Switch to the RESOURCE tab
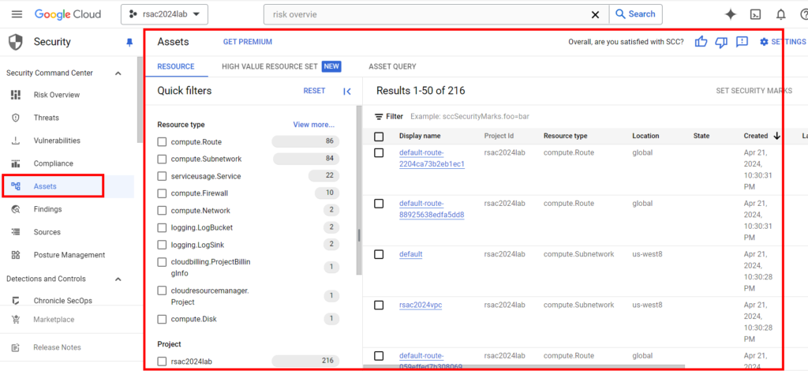808x371 pixels. 176,66
